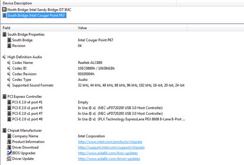Click port #7 NEC USB 3.0 controller value
This screenshot has height=165, width=244.
pyautogui.click(x=120, y=114)
